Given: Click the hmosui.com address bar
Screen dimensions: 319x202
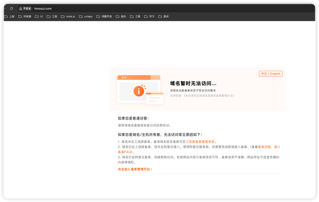Looking at the screenshot, I should coord(43,8).
